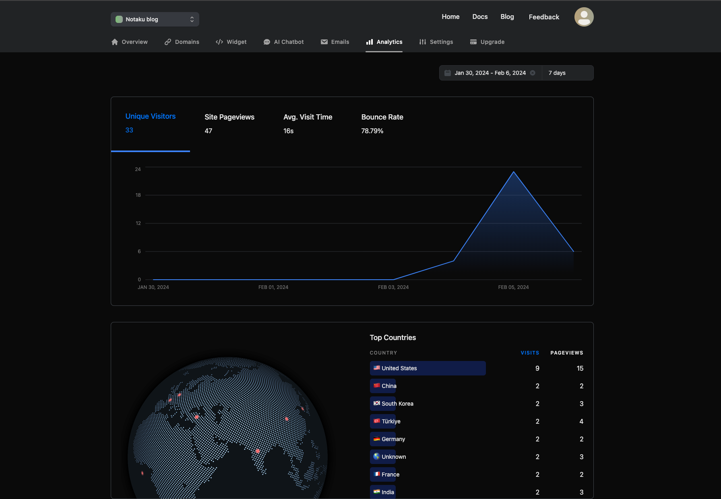Select the India country row
721x499 pixels.
pos(477,492)
